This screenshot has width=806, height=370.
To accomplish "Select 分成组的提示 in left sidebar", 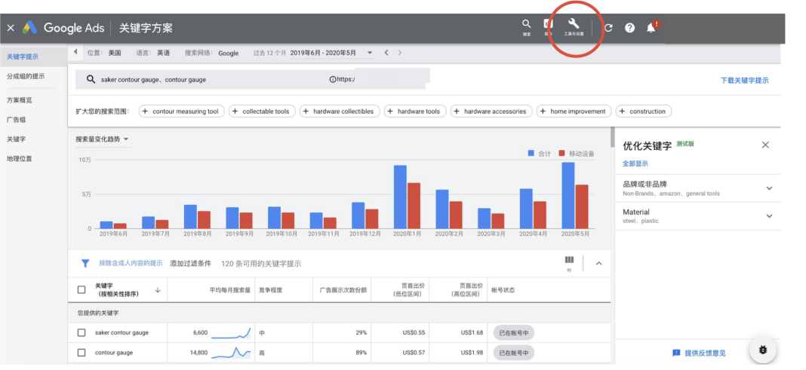I will (x=26, y=76).
